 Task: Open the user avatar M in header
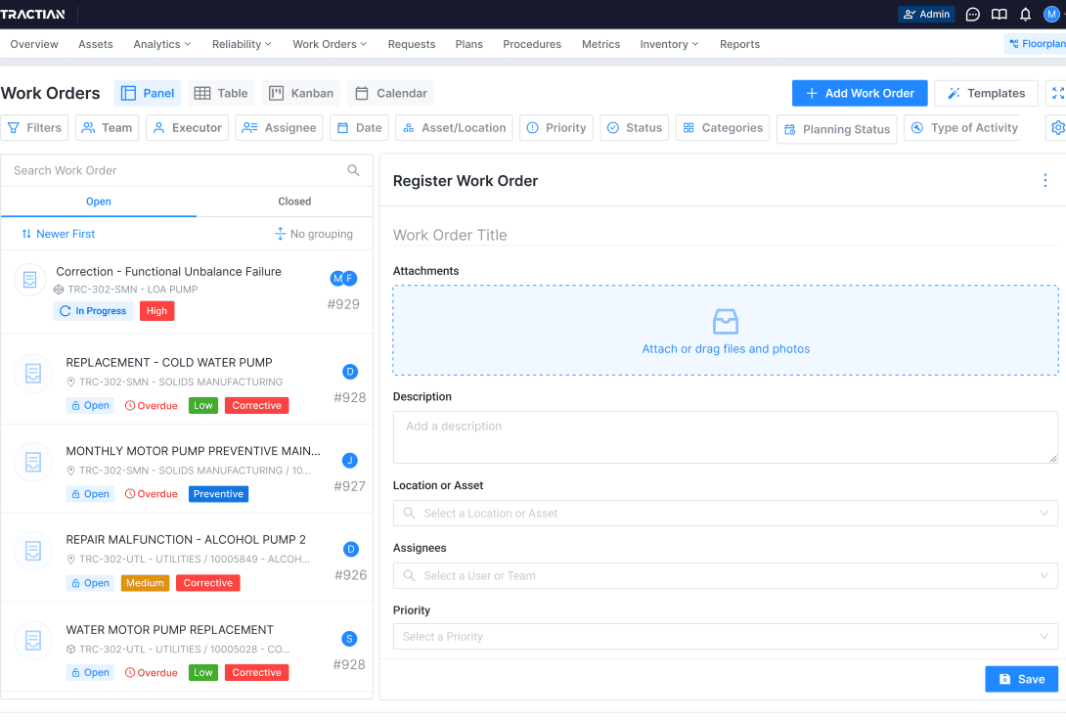point(1051,15)
